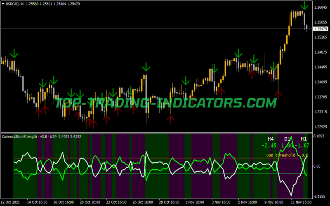Click the 5 Nov 16:00 time axis label

coord(247,202)
